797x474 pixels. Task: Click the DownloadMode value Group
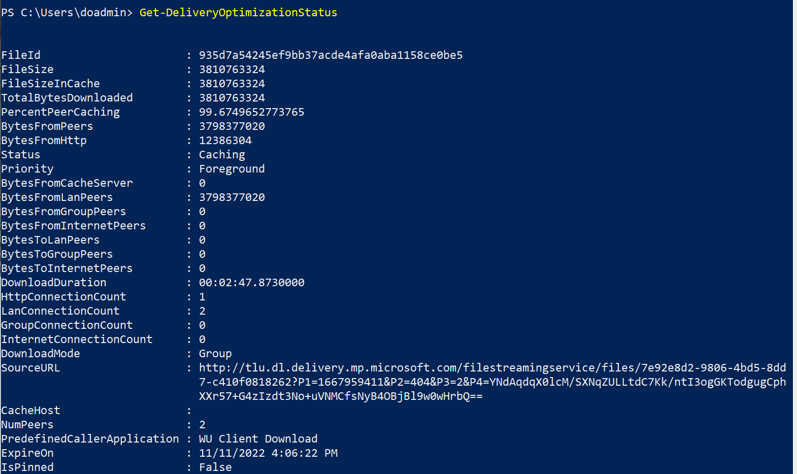coord(215,354)
